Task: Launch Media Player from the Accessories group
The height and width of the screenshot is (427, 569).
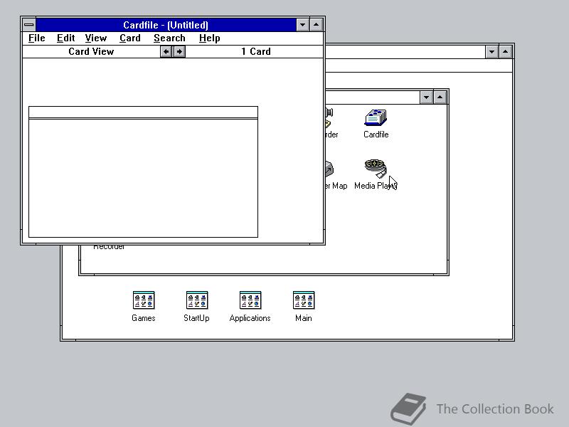Action: 376,171
